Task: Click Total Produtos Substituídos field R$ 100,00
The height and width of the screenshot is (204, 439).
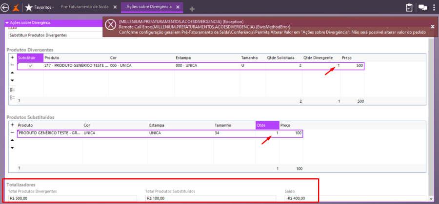Action: (x=211, y=198)
